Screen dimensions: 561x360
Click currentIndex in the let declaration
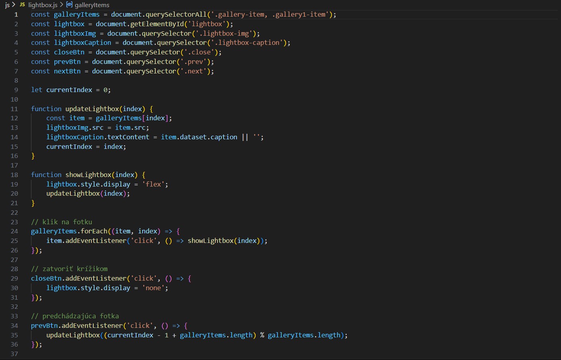(x=69, y=90)
